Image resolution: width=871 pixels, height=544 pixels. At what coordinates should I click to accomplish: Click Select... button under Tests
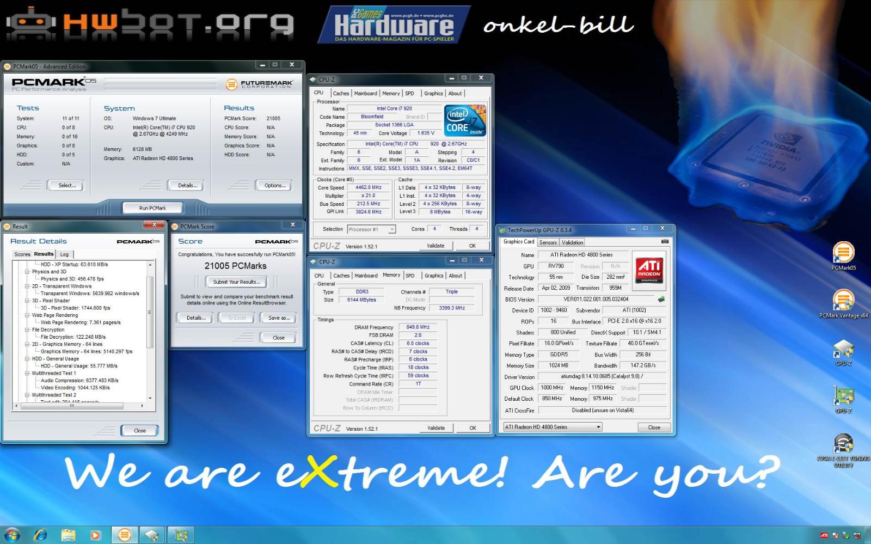[67, 186]
